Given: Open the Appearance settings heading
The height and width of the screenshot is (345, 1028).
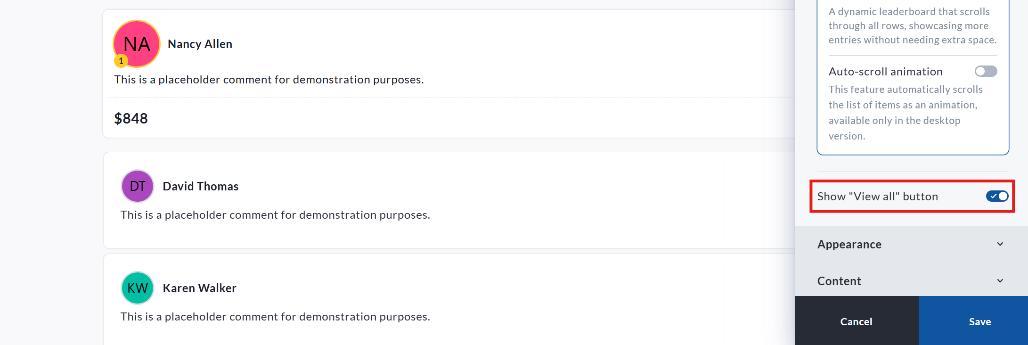Looking at the screenshot, I should [849, 244].
